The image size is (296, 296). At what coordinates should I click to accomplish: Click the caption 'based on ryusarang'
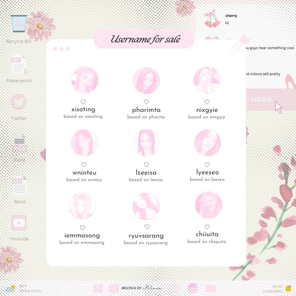coord(146,243)
